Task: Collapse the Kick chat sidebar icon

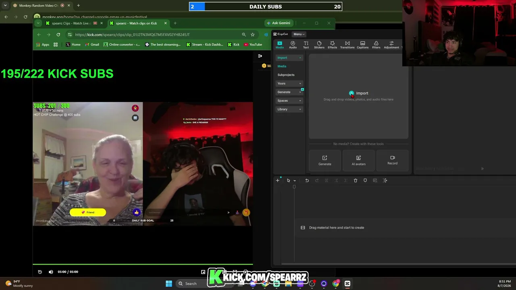Action: pos(260,56)
